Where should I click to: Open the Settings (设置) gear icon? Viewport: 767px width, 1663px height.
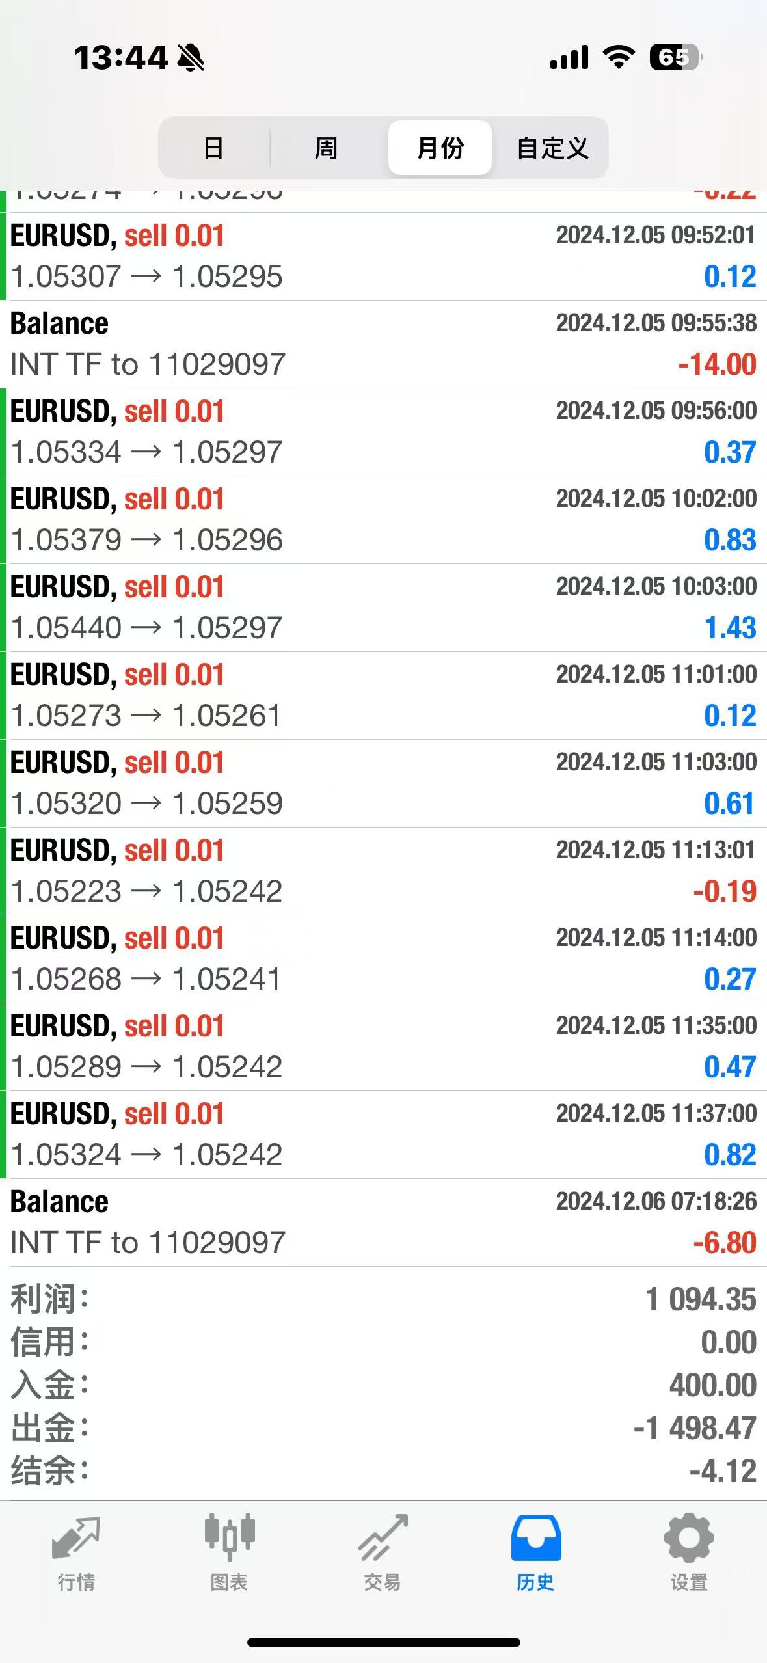pos(689,1538)
